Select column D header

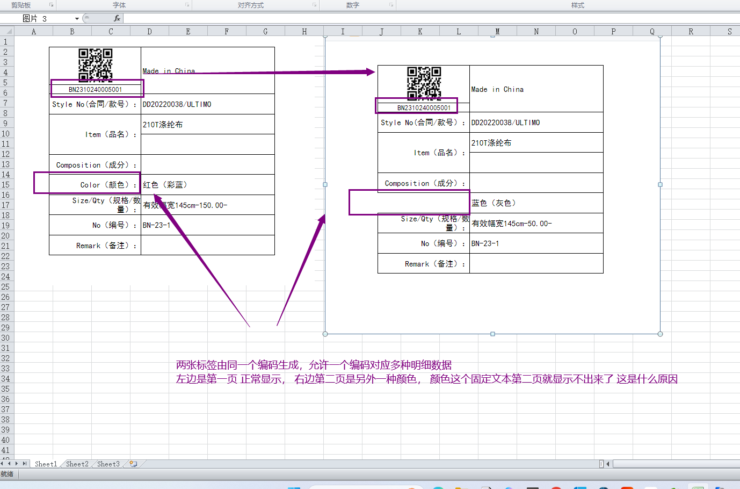(149, 32)
